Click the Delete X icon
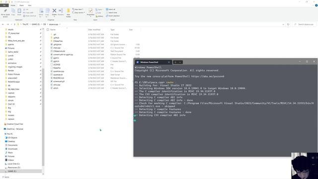Screen dimensions: 318x179 point(54,10)
